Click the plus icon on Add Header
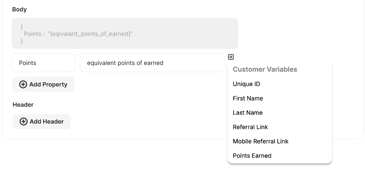Screen dimensions: 365x174 23,122
